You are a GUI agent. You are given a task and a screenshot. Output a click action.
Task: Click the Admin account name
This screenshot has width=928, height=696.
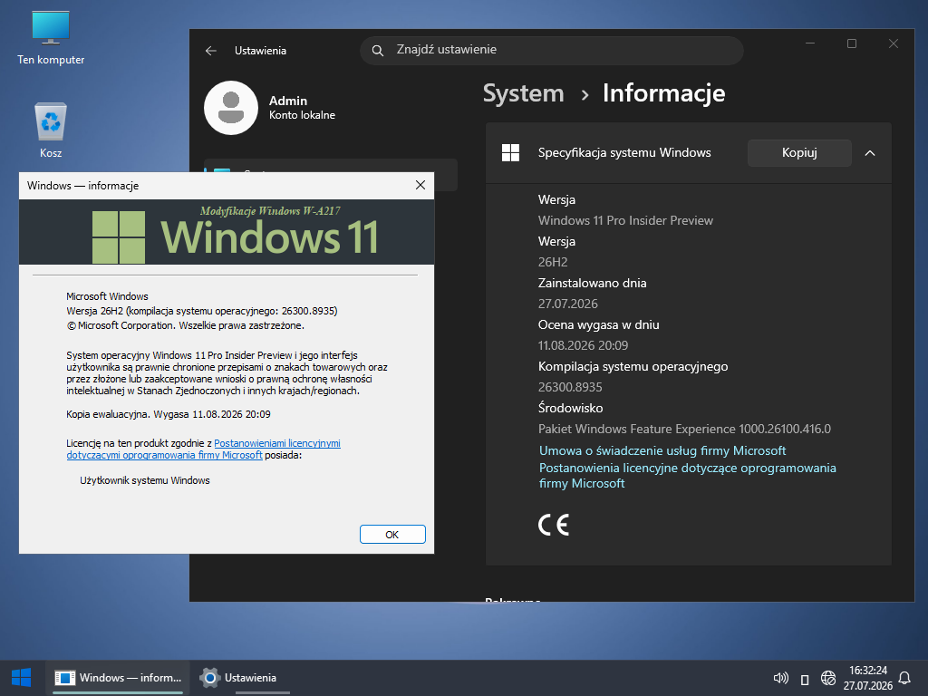287,101
